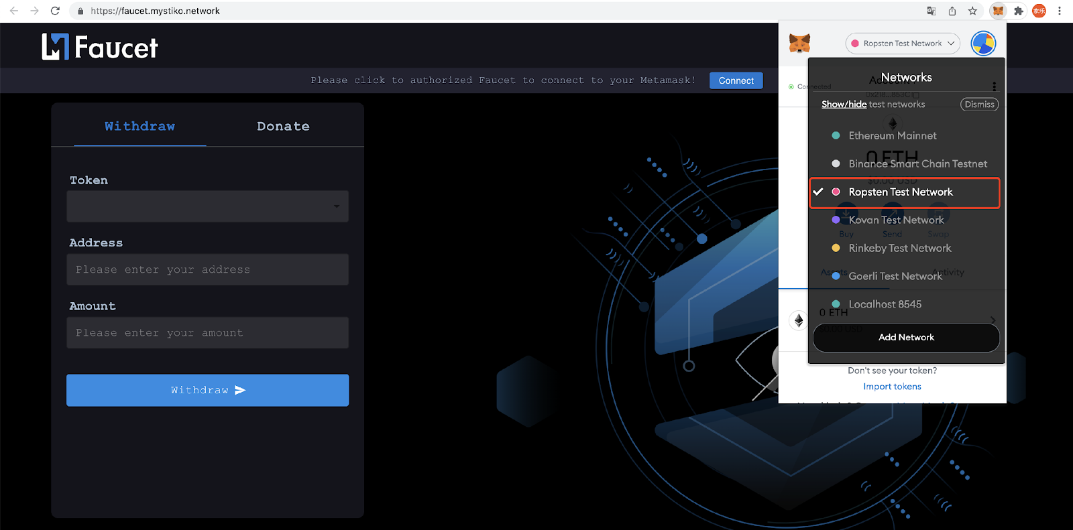Click the Import tokens link
Screen dimensions: 1073x530
[892, 387]
